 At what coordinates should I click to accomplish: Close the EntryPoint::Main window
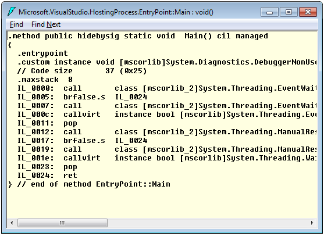point(308,12)
